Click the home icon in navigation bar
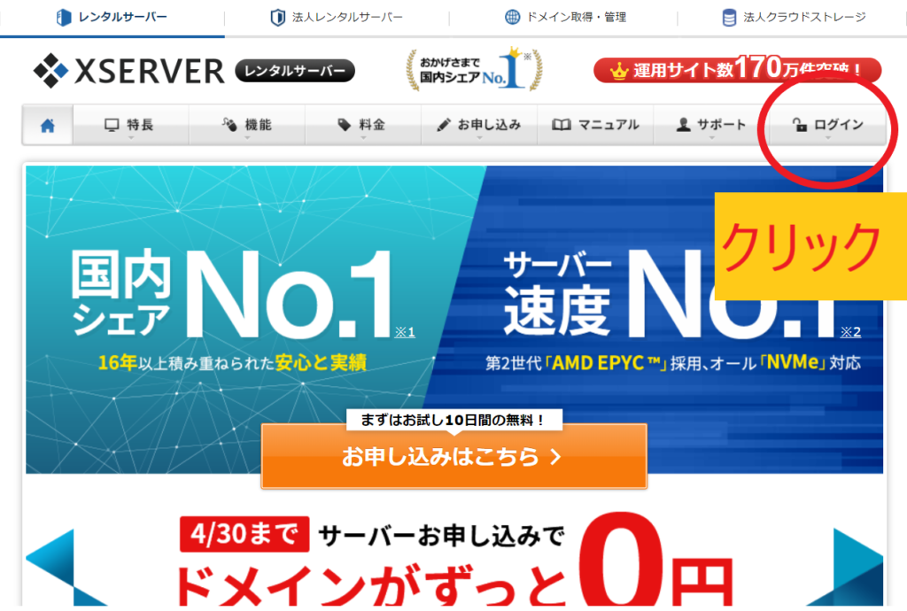Image resolution: width=907 pixels, height=611 pixels. click(x=48, y=125)
